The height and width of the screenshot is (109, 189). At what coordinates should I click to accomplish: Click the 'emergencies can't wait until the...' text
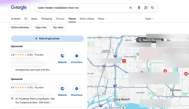click(33, 70)
